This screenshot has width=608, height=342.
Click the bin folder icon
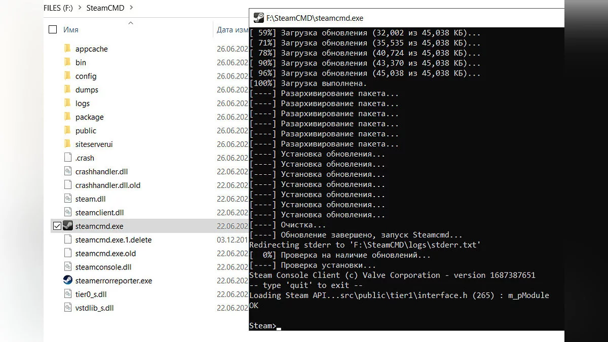pyautogui.click(x=67, y=62)
